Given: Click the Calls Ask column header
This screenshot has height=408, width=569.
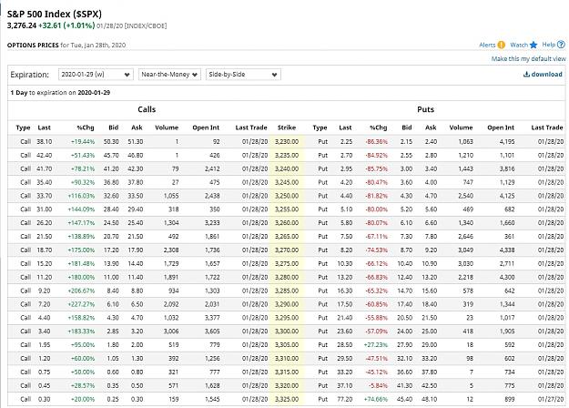Looking at the screenshot, I should [137, 127].
